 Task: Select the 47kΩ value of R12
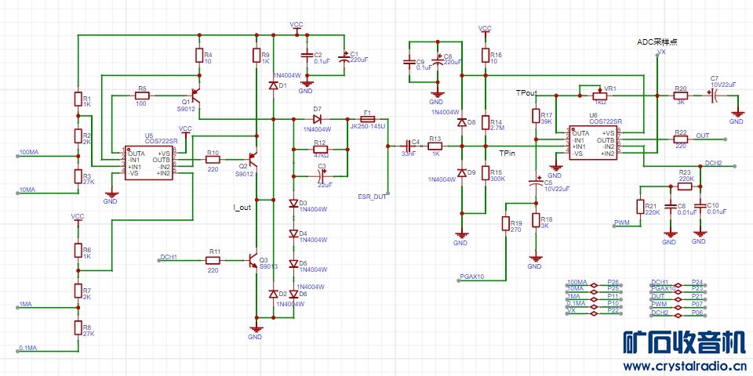(322, 156)
